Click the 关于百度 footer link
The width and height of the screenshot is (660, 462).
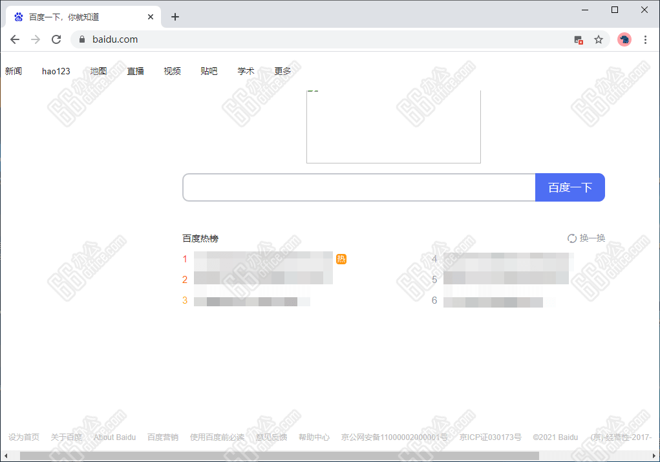(66, 437)
